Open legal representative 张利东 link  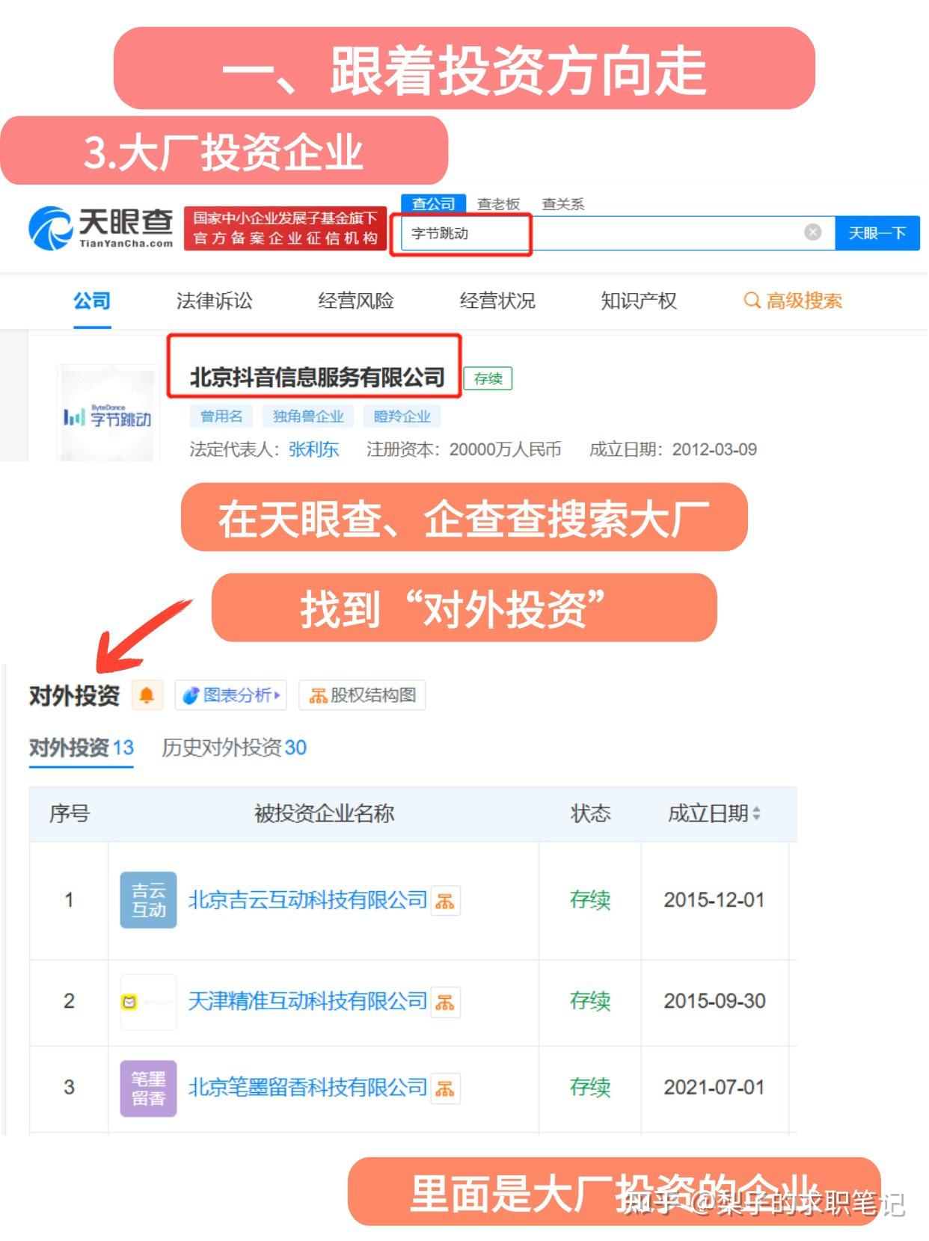tap(314, 449)
